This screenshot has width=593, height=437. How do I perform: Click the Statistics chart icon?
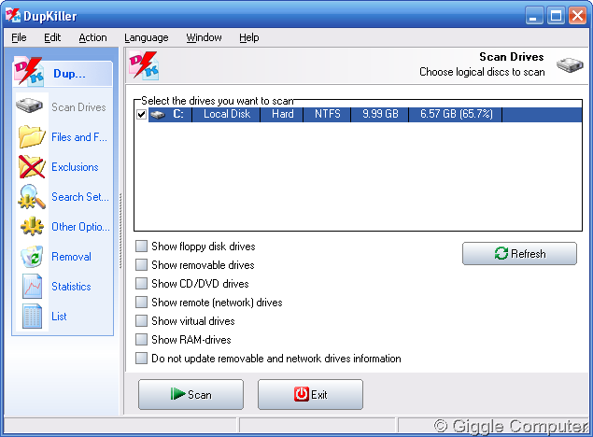32,286
